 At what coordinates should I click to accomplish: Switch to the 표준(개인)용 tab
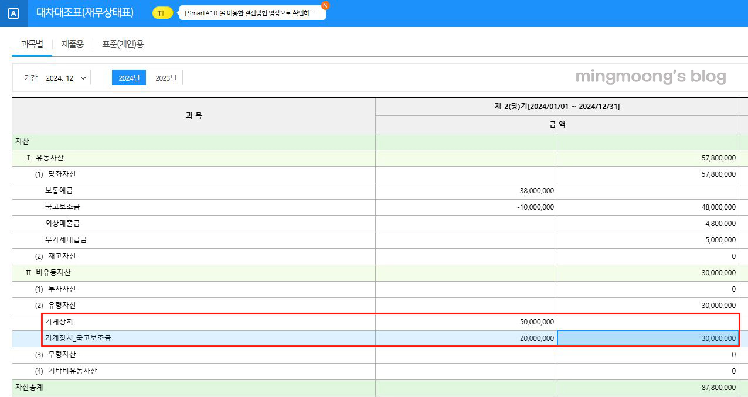[x=123, y=44]
